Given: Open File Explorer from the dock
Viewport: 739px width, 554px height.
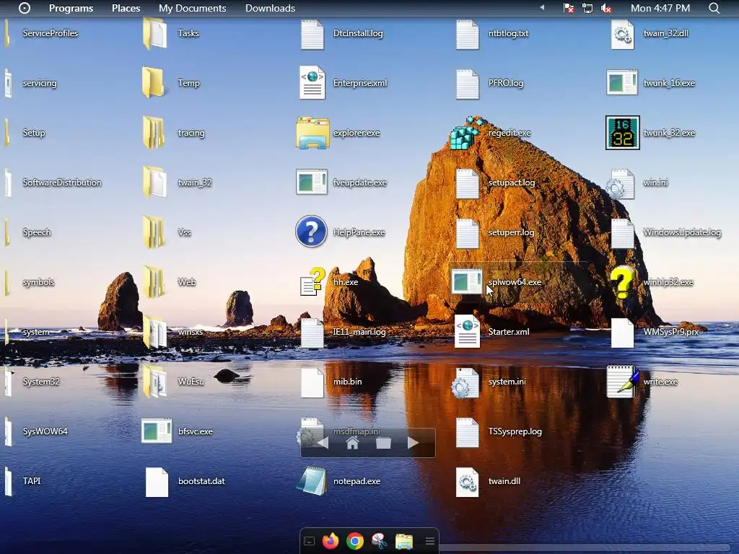Looking at the screenshot, I should (x=404, y=541).
